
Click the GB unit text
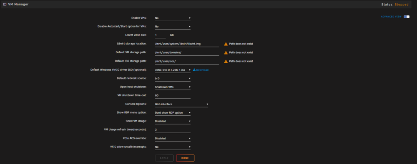[x=172, y=35]
